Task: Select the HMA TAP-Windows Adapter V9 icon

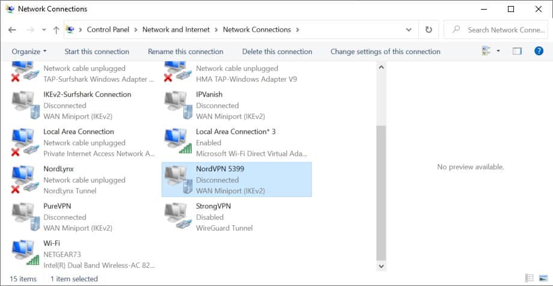Action: [x=178, y=72]
